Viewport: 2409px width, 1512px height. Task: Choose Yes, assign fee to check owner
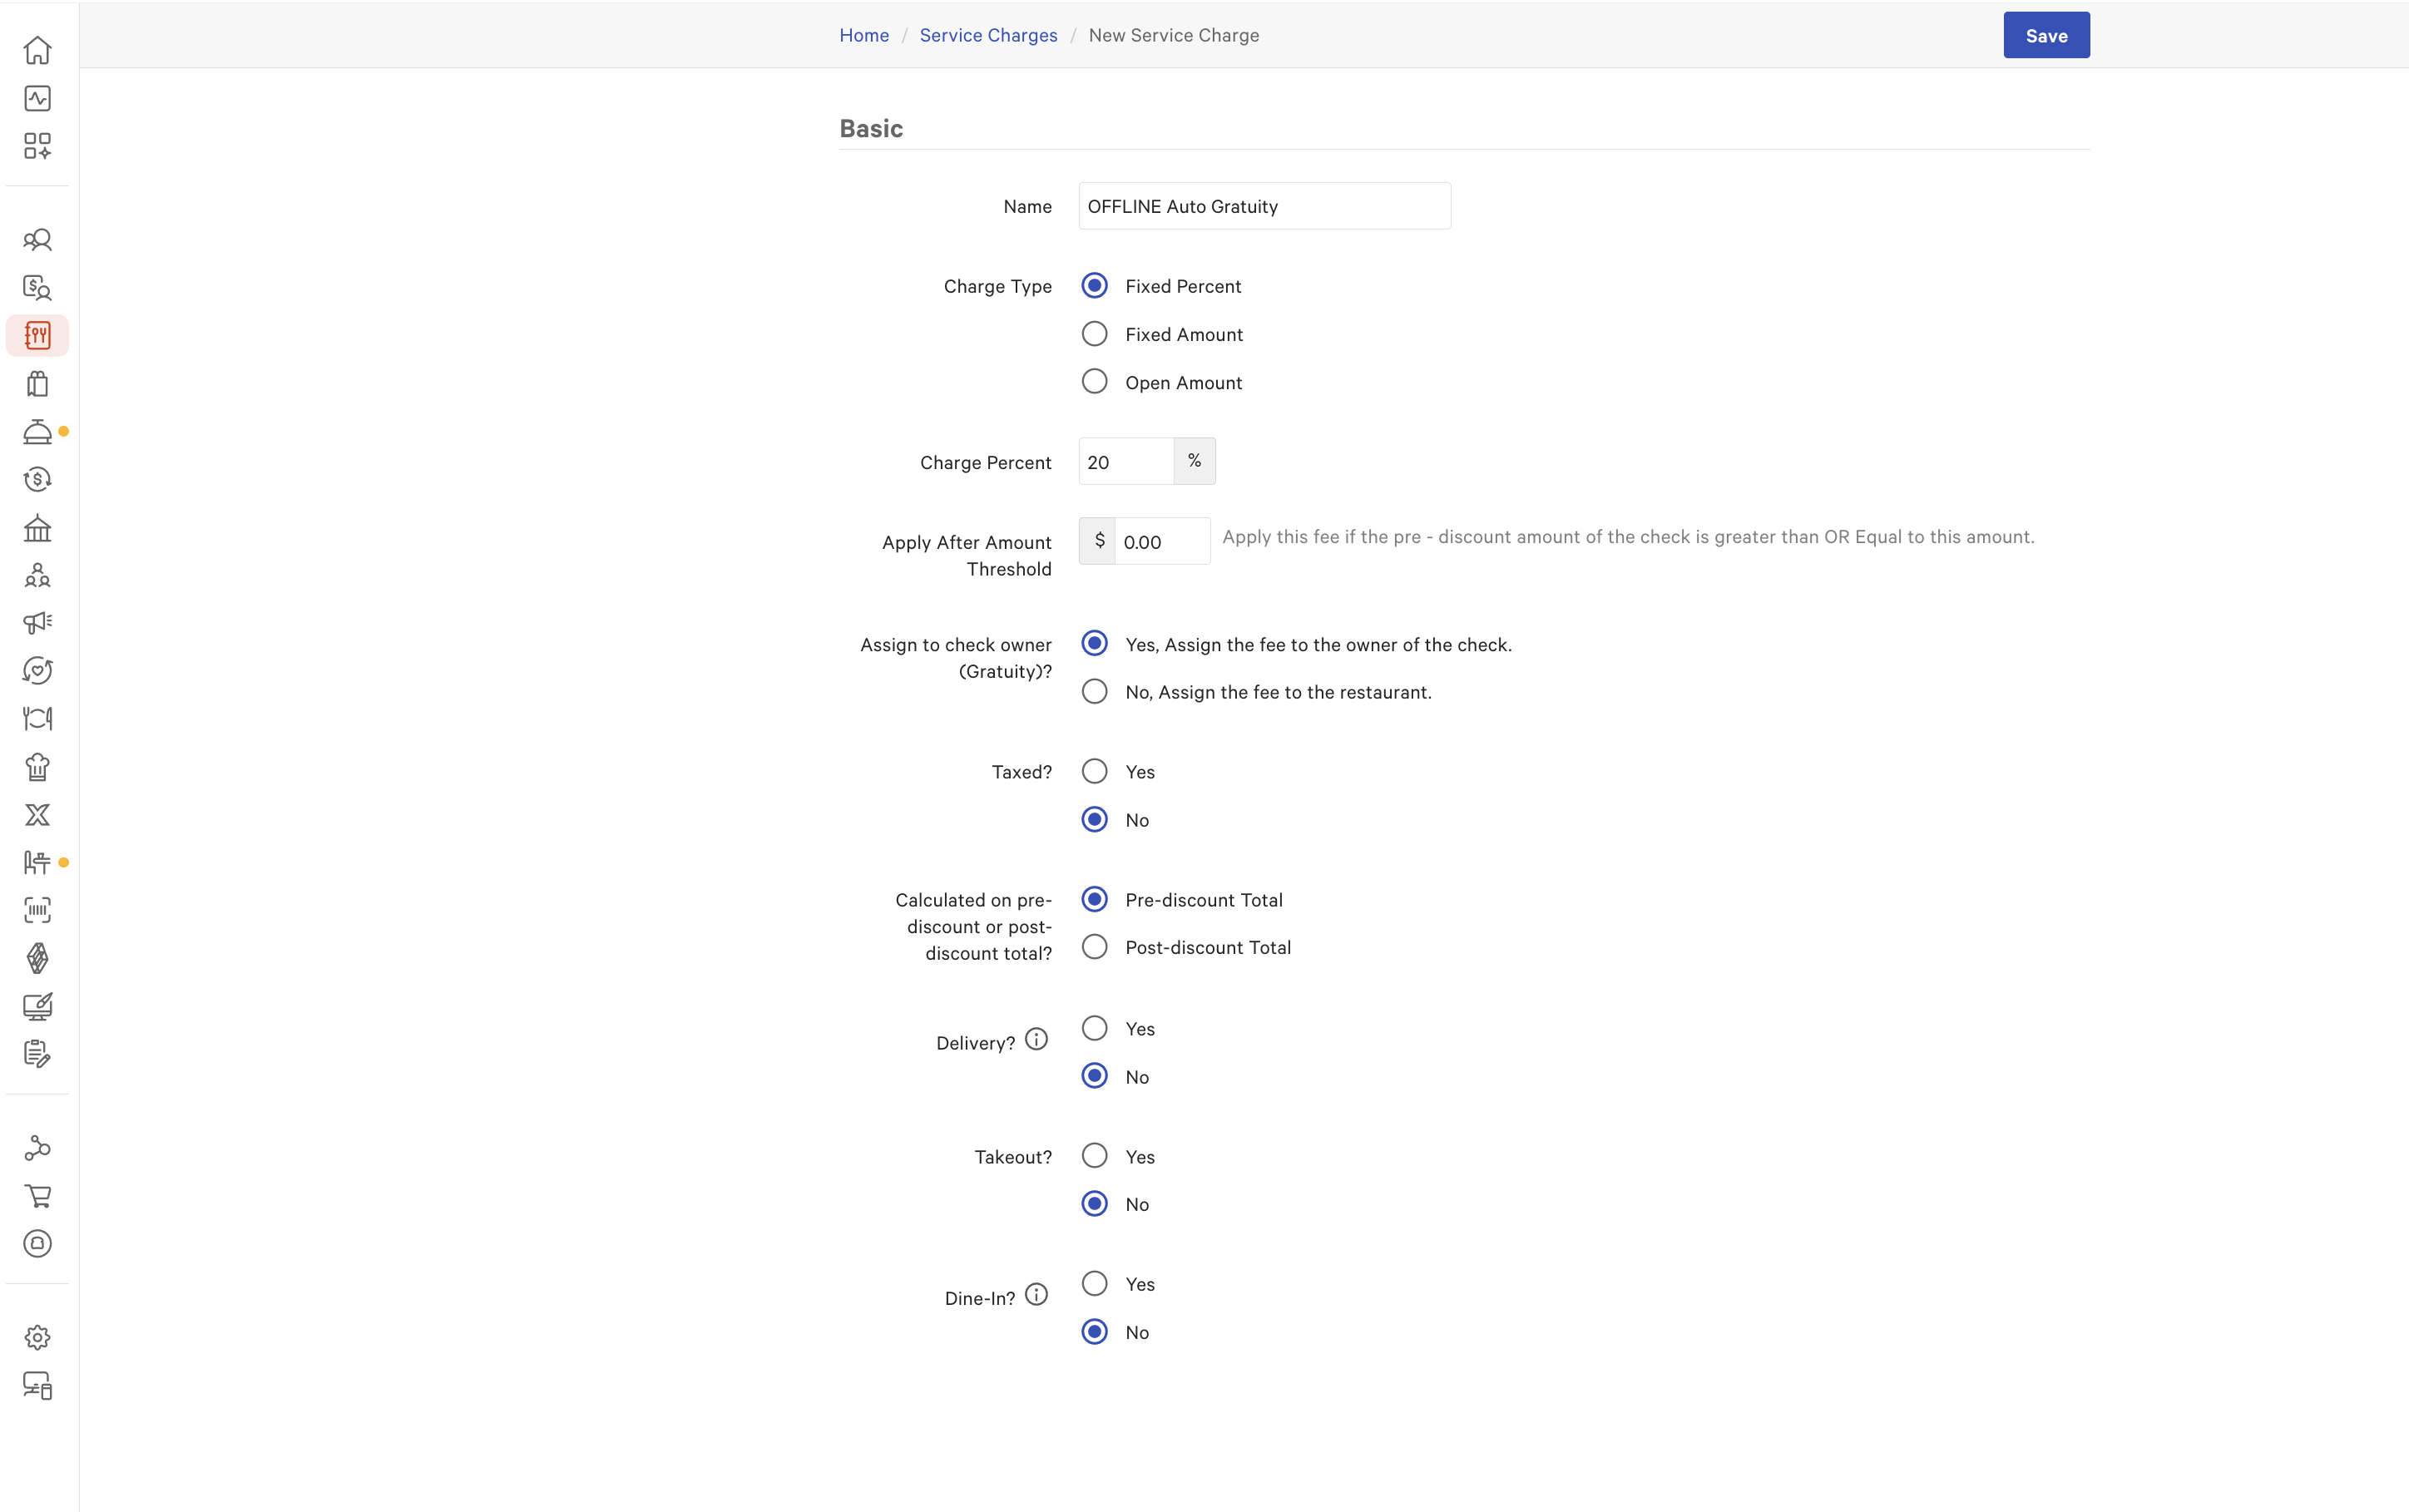pos(1094,644)
